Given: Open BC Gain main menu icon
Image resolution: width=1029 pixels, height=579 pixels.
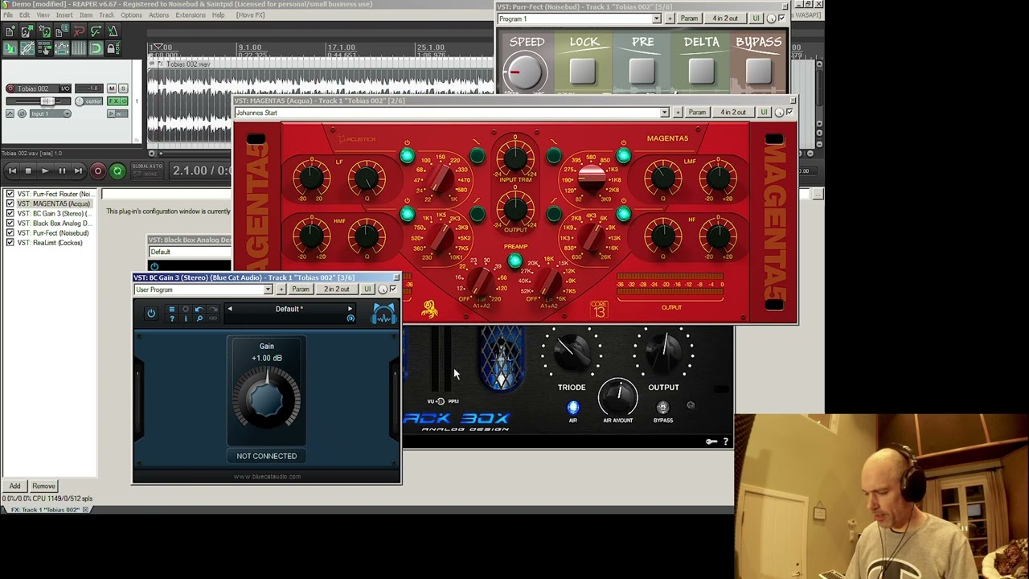Looking at the screenshot, I should pyautogui.click(x=171, y=310).
